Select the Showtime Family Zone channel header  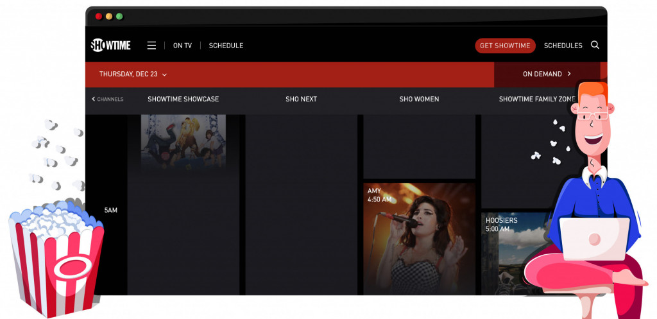point(536,99)
